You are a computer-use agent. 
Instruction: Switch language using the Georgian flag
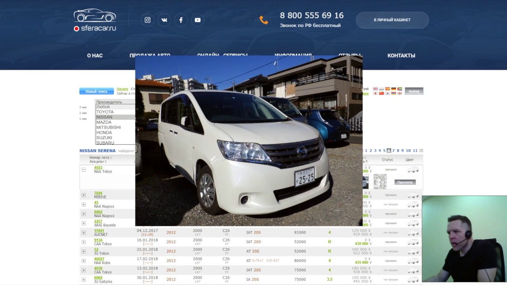400,93
